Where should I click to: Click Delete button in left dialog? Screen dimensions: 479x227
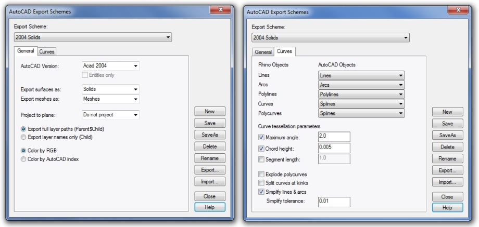pos(210,146)
